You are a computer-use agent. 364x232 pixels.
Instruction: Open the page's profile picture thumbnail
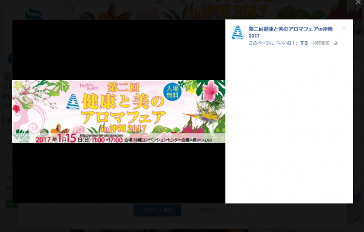tap(238, 32)
